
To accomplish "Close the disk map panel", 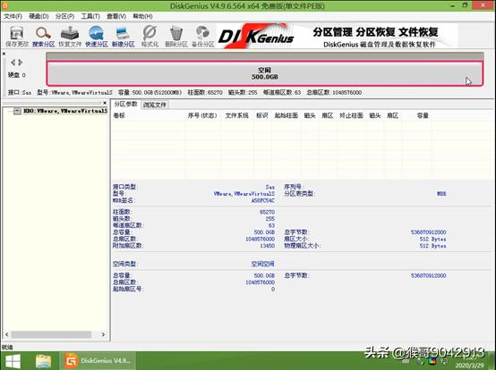I will point(4,54).
